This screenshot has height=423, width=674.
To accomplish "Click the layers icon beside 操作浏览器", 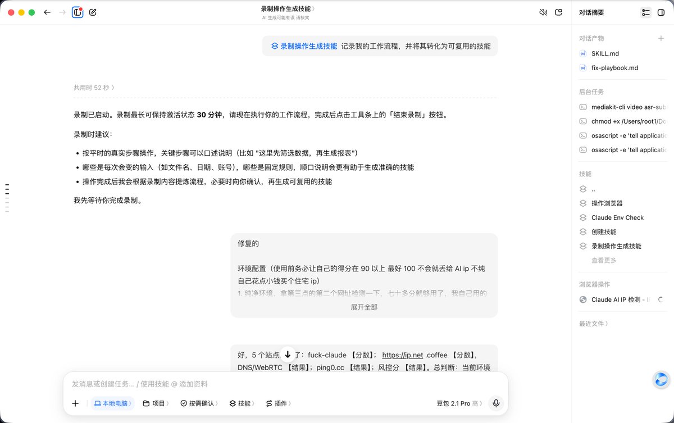I will (x=583, y=203).
